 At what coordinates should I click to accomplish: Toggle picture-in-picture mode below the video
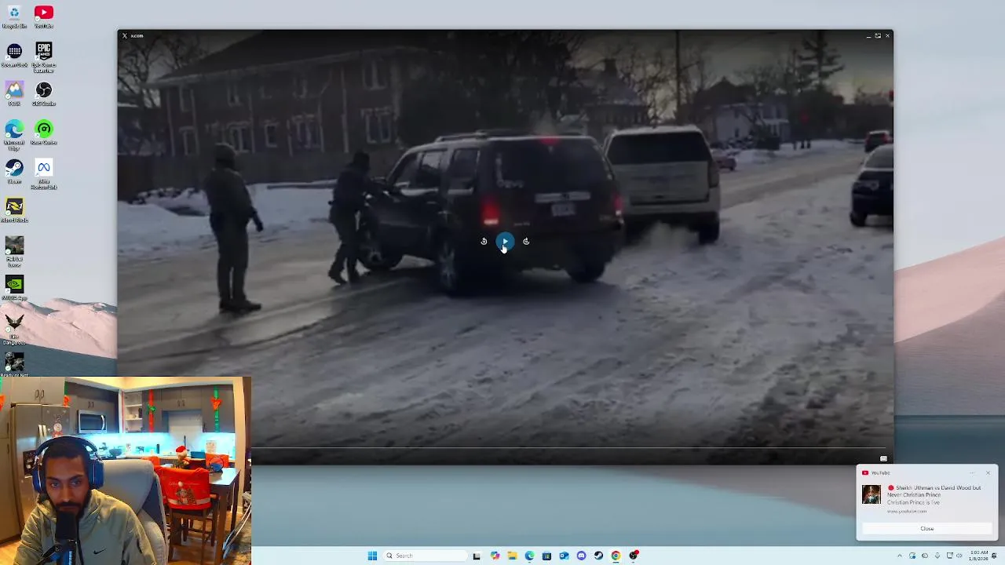click(883, 459)
